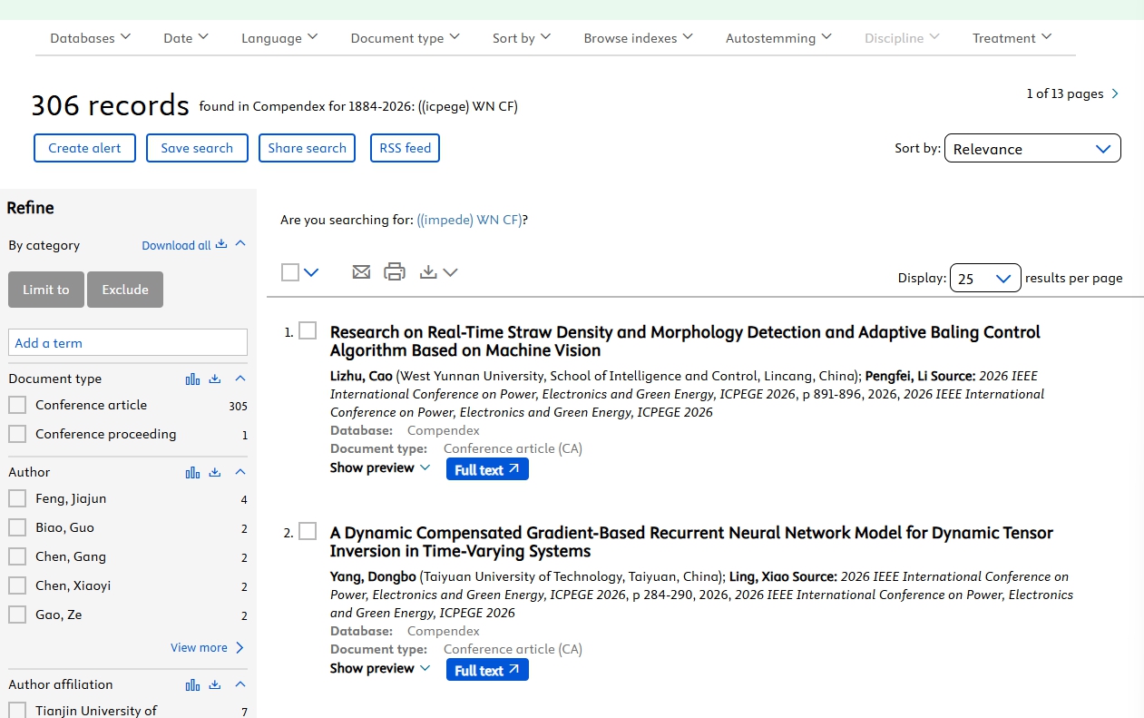Download Author affiliation facet data icon
This screenshot has height=718, width=1144.
tap(215, 684)
